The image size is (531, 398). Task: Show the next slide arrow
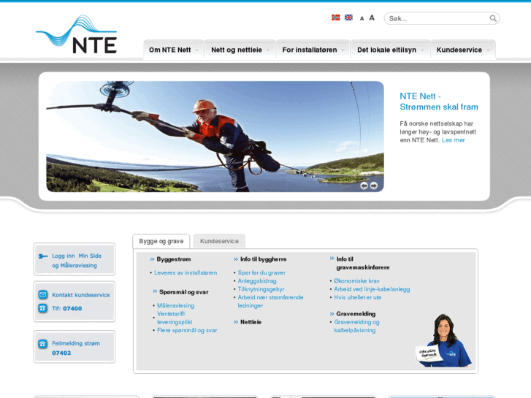pos(373,185)
